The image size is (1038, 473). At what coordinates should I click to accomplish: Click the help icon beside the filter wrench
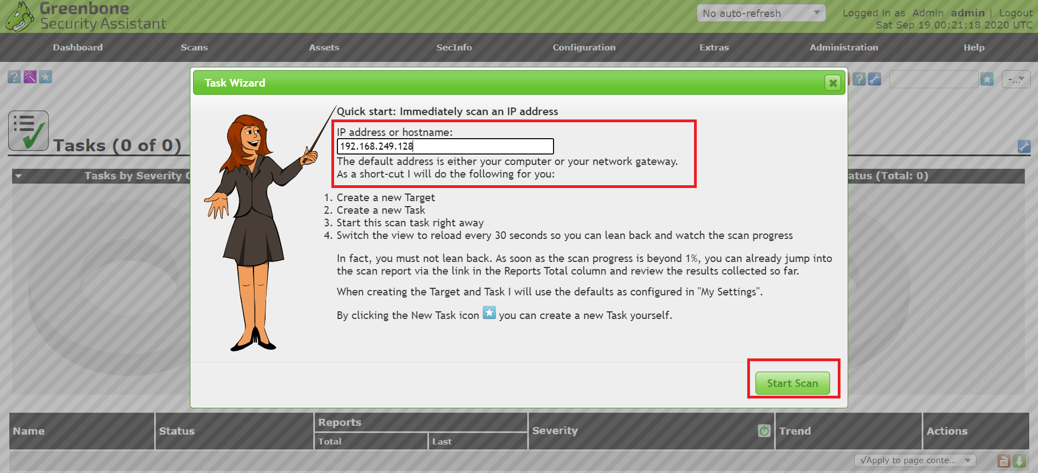tap(859, 79)
